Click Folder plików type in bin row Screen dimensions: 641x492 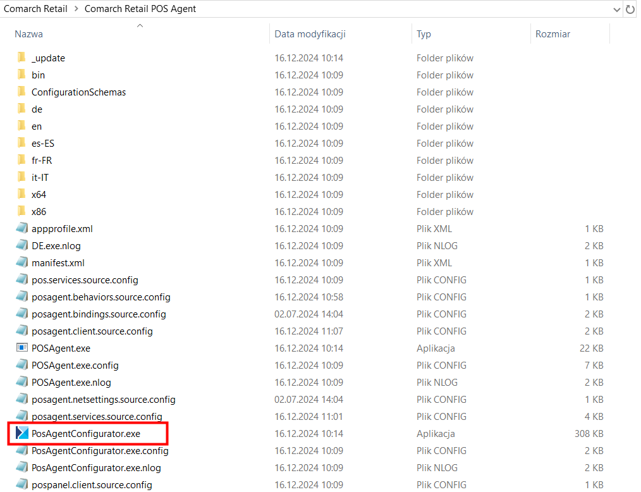445,75
